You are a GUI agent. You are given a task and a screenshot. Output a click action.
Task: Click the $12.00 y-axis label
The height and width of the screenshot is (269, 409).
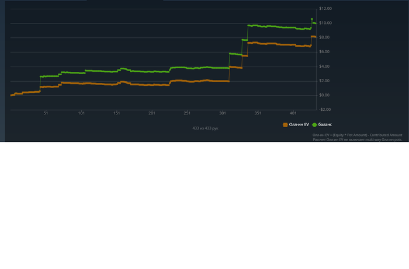(325, 9)
